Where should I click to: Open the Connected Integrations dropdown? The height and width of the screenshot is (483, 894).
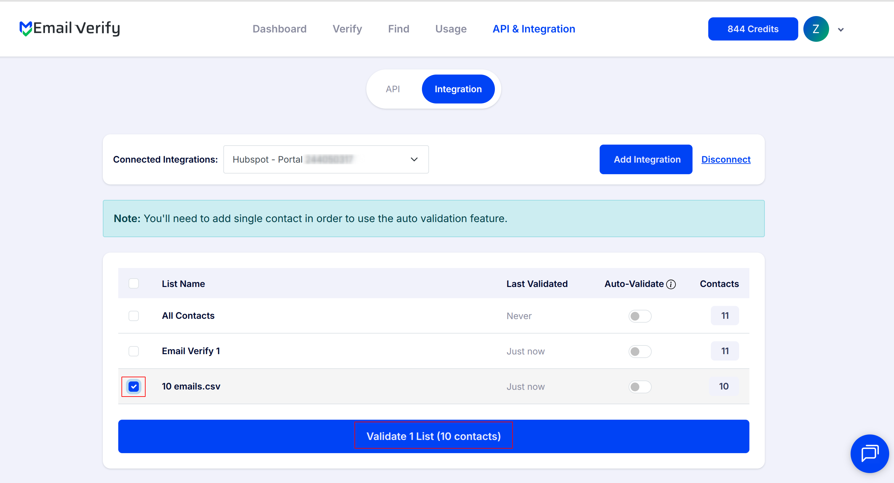(326, 159)
